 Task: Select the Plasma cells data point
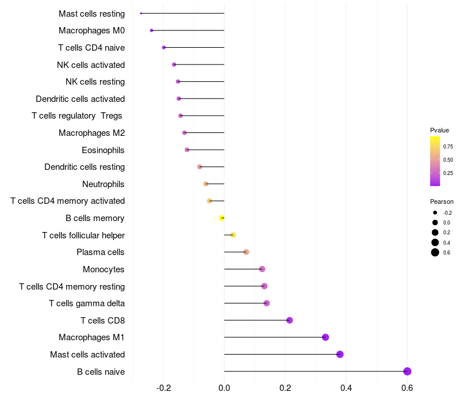click(x=246, y=252)
